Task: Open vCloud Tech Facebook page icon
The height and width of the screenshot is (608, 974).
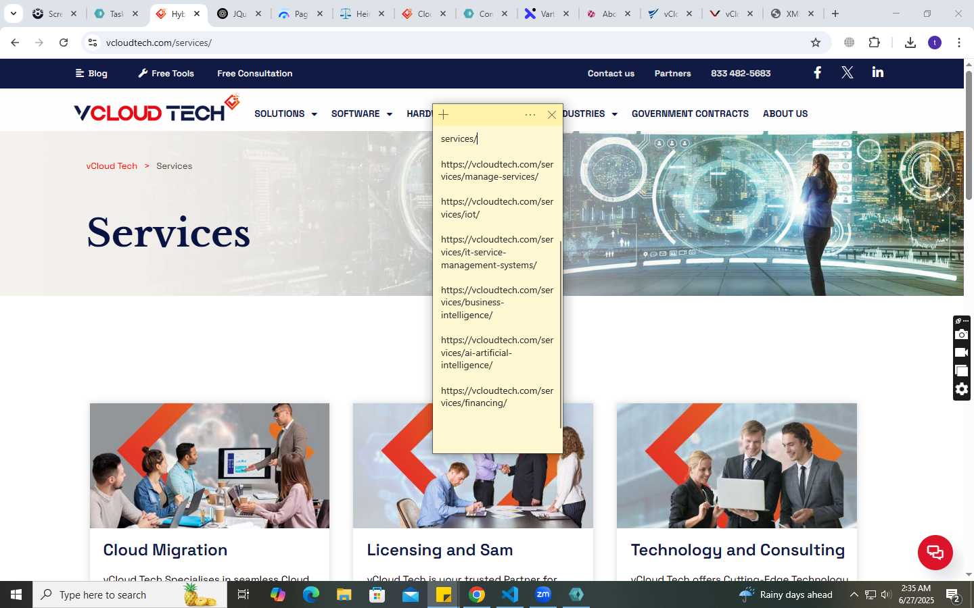Action: [x=818, y=72]
